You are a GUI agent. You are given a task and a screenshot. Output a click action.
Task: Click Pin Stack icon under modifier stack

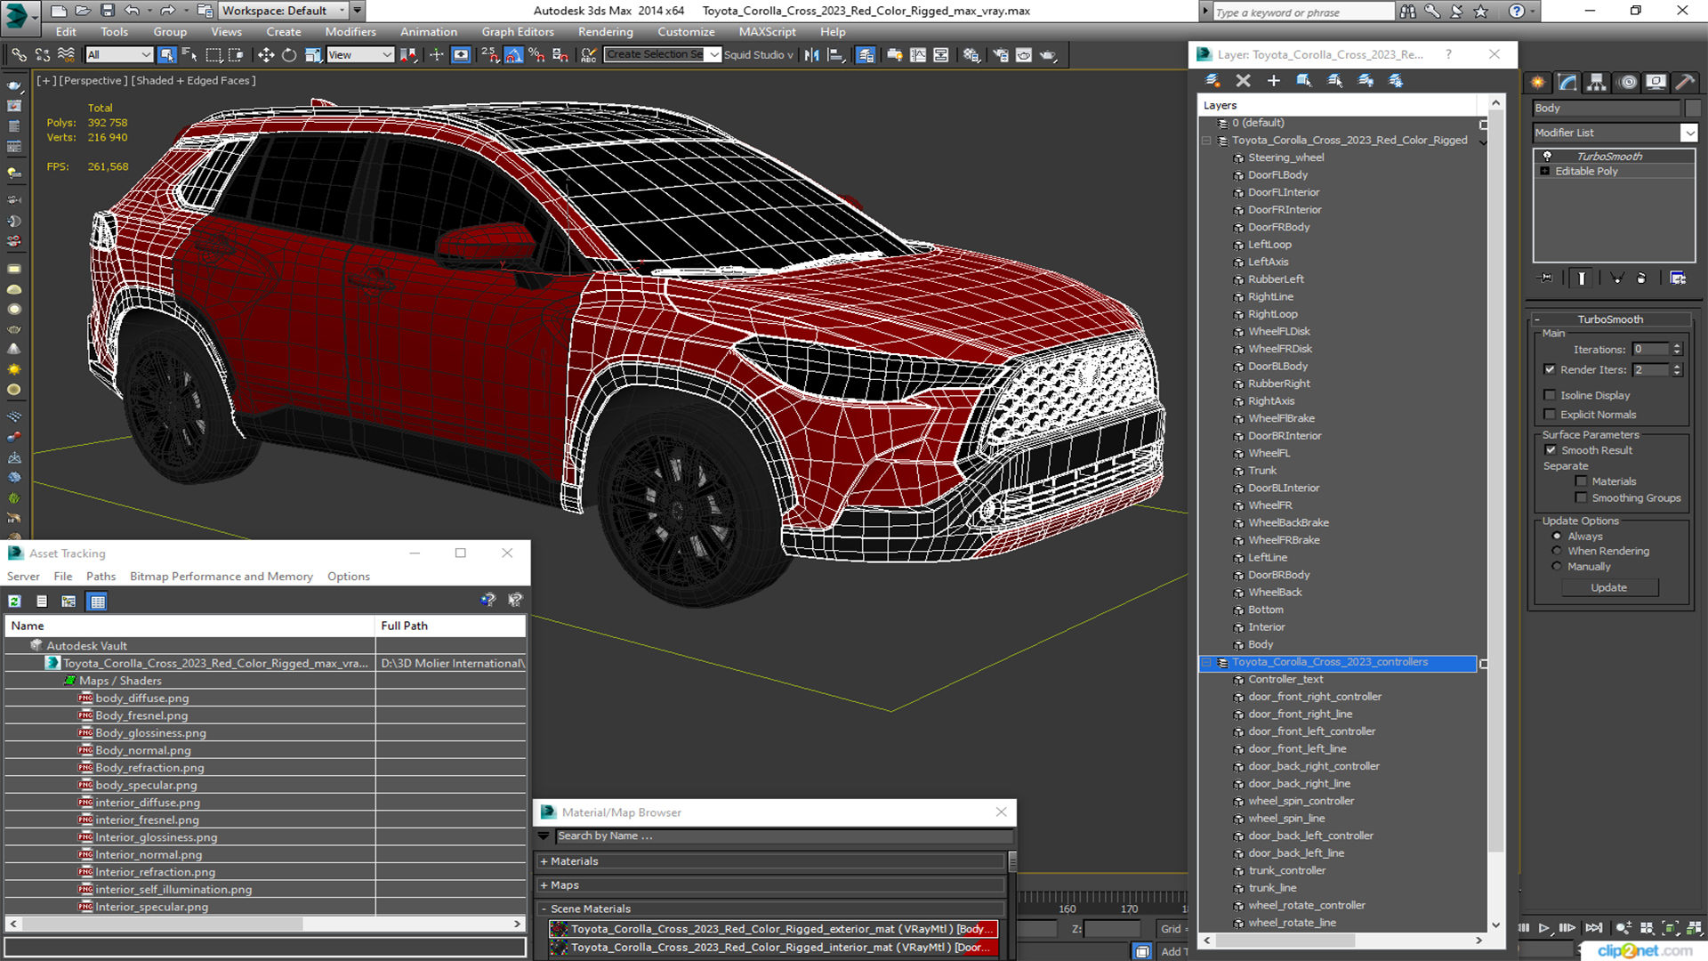click(x=1545, y=279)
